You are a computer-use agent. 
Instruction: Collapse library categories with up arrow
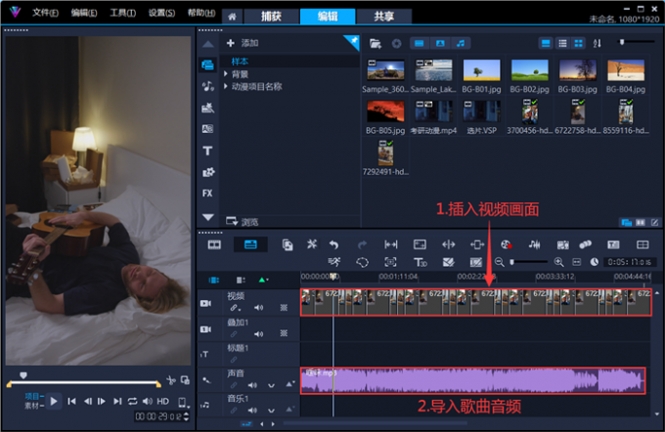coord(207,44)
